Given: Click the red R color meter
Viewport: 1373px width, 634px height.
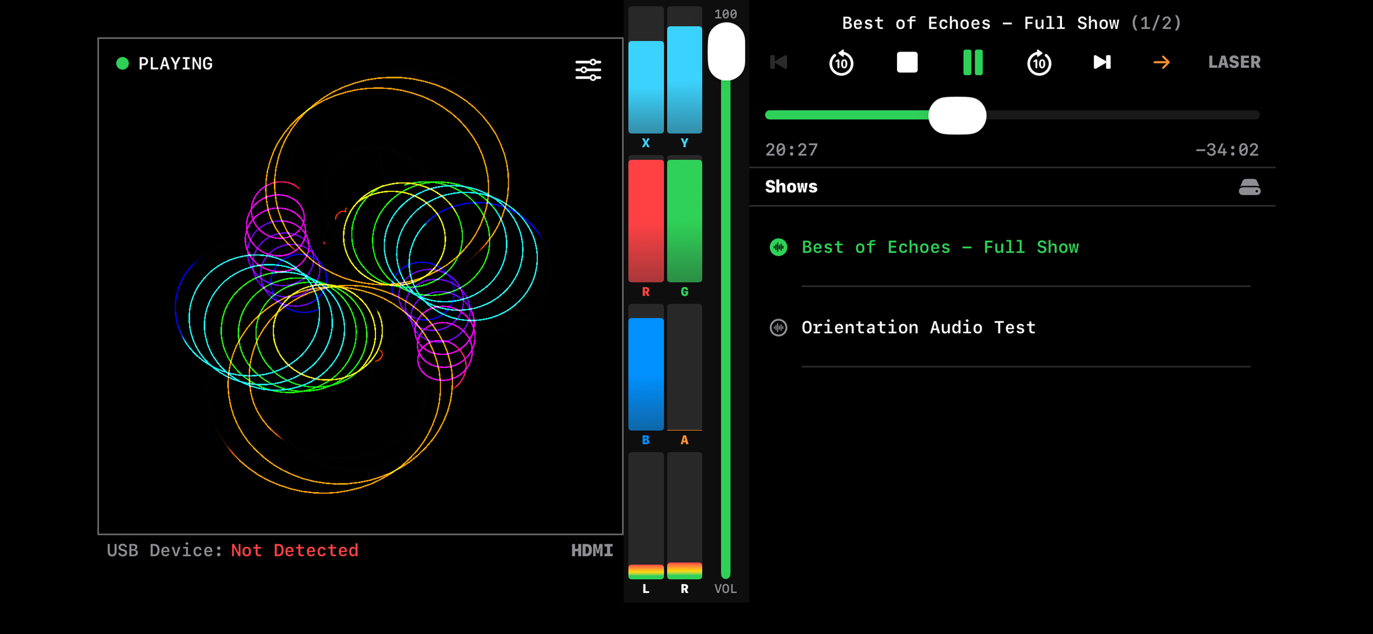Looking at the screenshot, I should 646,218.
